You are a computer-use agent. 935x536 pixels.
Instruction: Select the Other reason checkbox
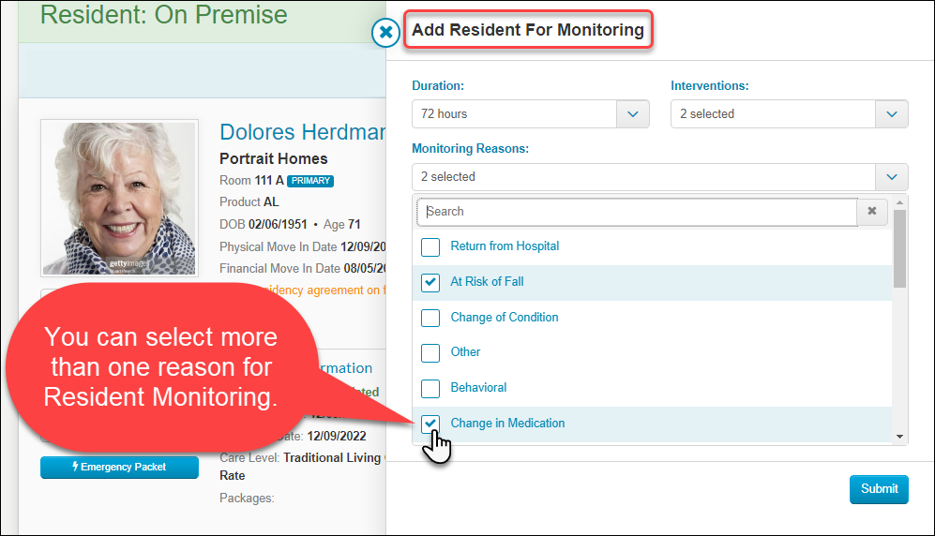(430, 353)
